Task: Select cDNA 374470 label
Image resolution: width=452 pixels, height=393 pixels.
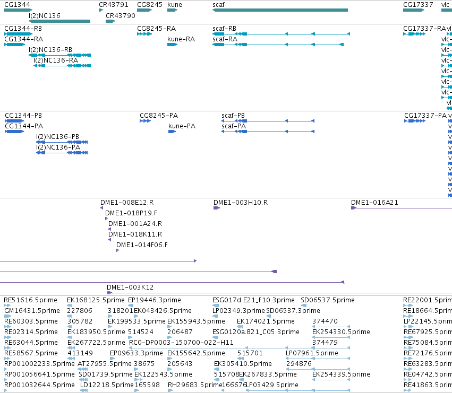Action: pyautogui.click(x=325, y=321)
